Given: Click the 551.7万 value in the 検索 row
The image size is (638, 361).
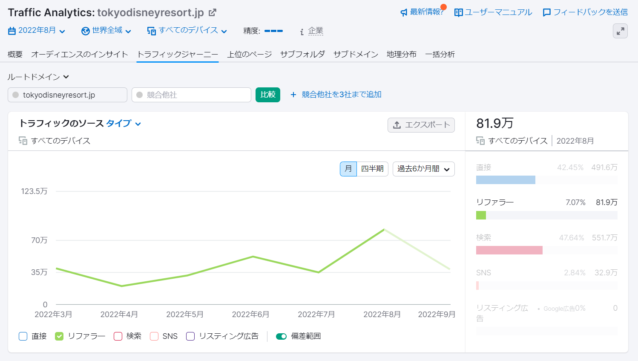Looking at the screenshot, I should pos(605,238).
